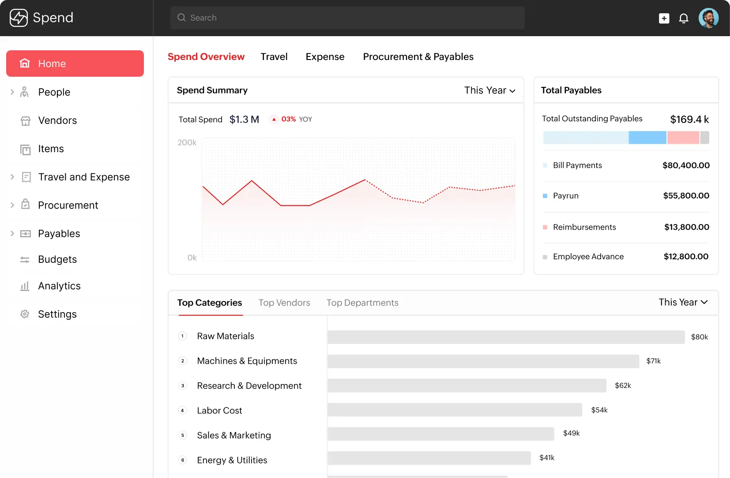730x478 pixels.
Task: Switch to the Top Vendors tab
Action: pyautogui.click(x=284, y=303)
